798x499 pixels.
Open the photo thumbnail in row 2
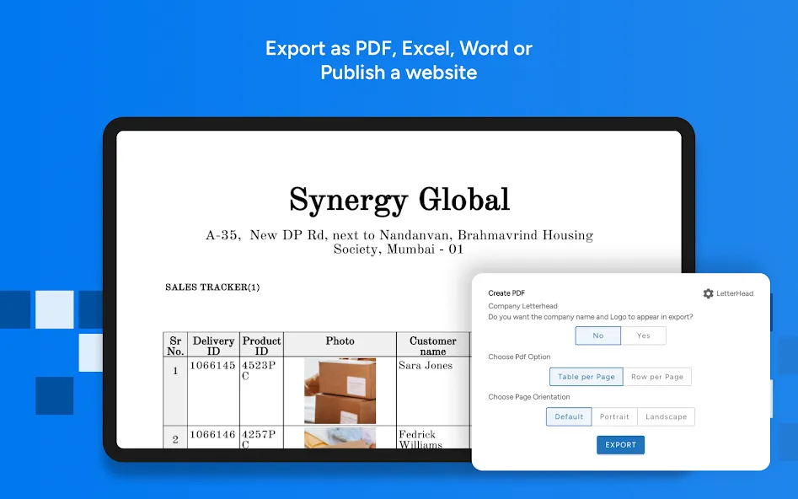pos(340,438)
